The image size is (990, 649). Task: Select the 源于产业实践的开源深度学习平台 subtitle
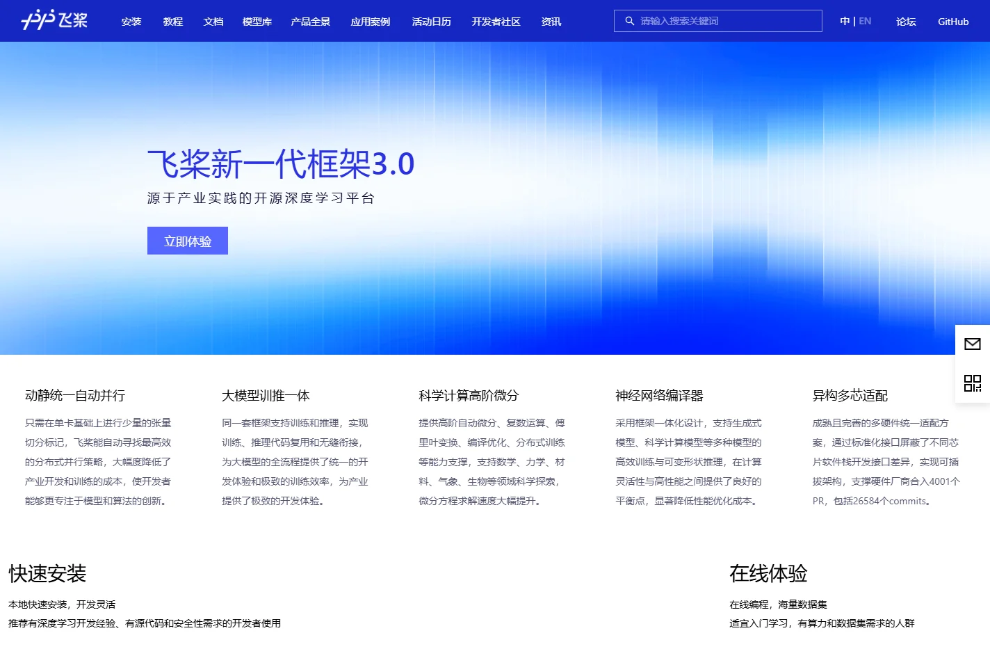261,198
